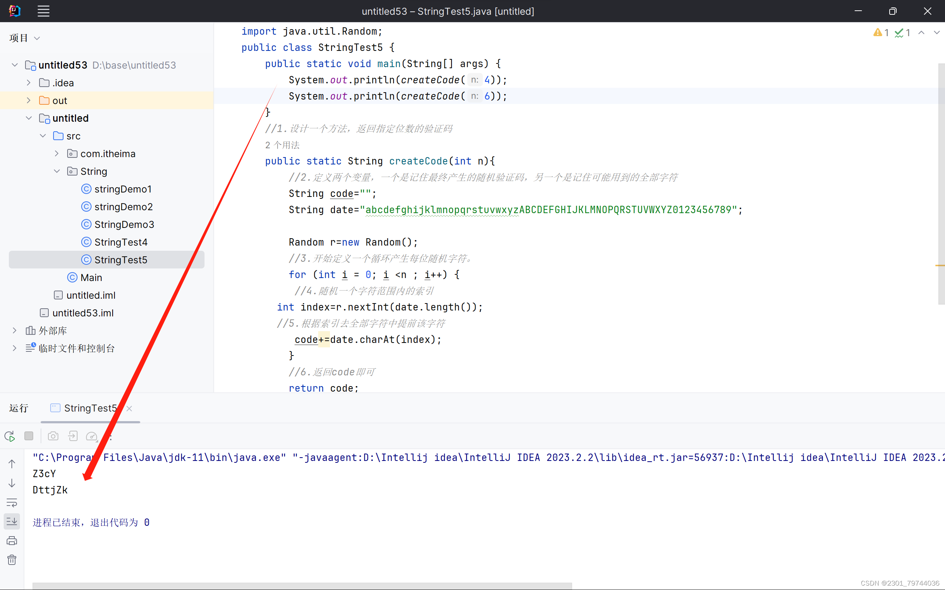The height and width of the screenshot is (590, 945).
Task: Select the StringTest5 run tab
Action: coord(90,408)
